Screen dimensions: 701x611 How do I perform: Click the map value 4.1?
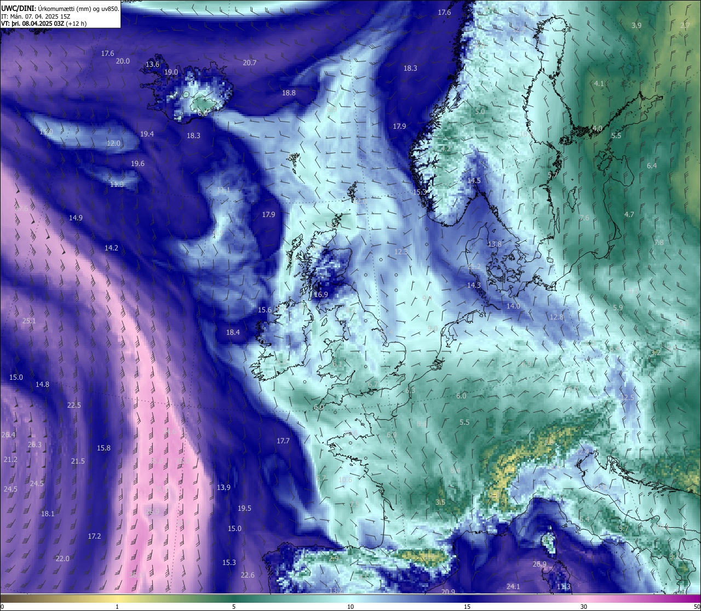coord(599,84)
